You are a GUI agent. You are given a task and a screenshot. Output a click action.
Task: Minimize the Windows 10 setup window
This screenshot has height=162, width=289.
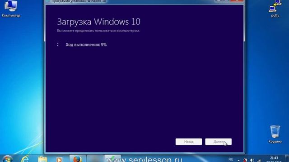pos(219,1)
